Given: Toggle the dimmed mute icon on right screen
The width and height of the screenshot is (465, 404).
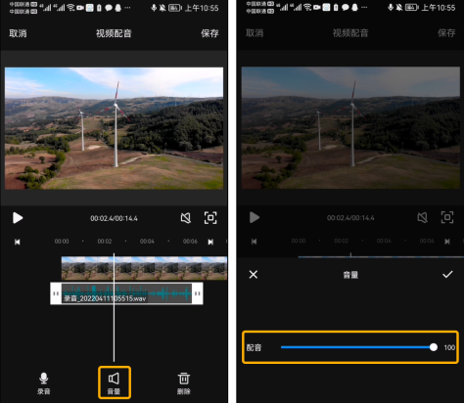Looking at the screenshot, I should (422, 217).
